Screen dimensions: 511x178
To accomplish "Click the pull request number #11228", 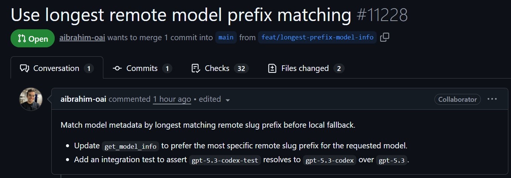I will 382,15.
